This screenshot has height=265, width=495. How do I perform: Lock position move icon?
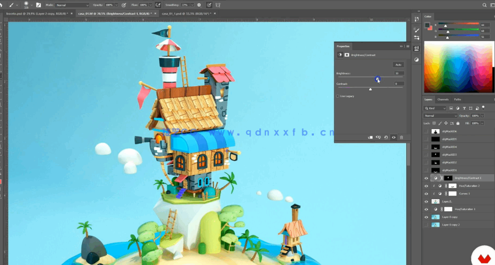[446, 123]
